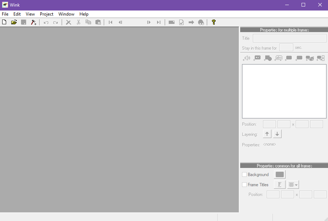Click the add shape icon

click(268, 58)
